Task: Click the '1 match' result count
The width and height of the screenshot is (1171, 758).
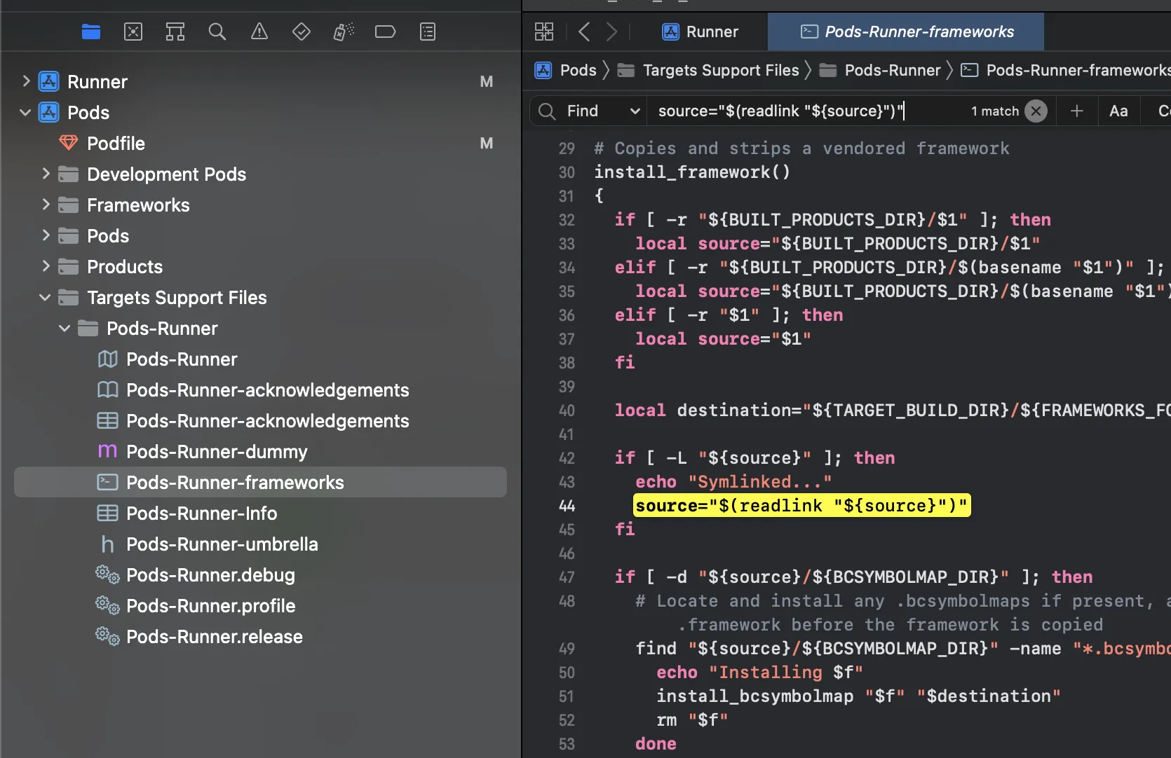Action: pos(995,111)
